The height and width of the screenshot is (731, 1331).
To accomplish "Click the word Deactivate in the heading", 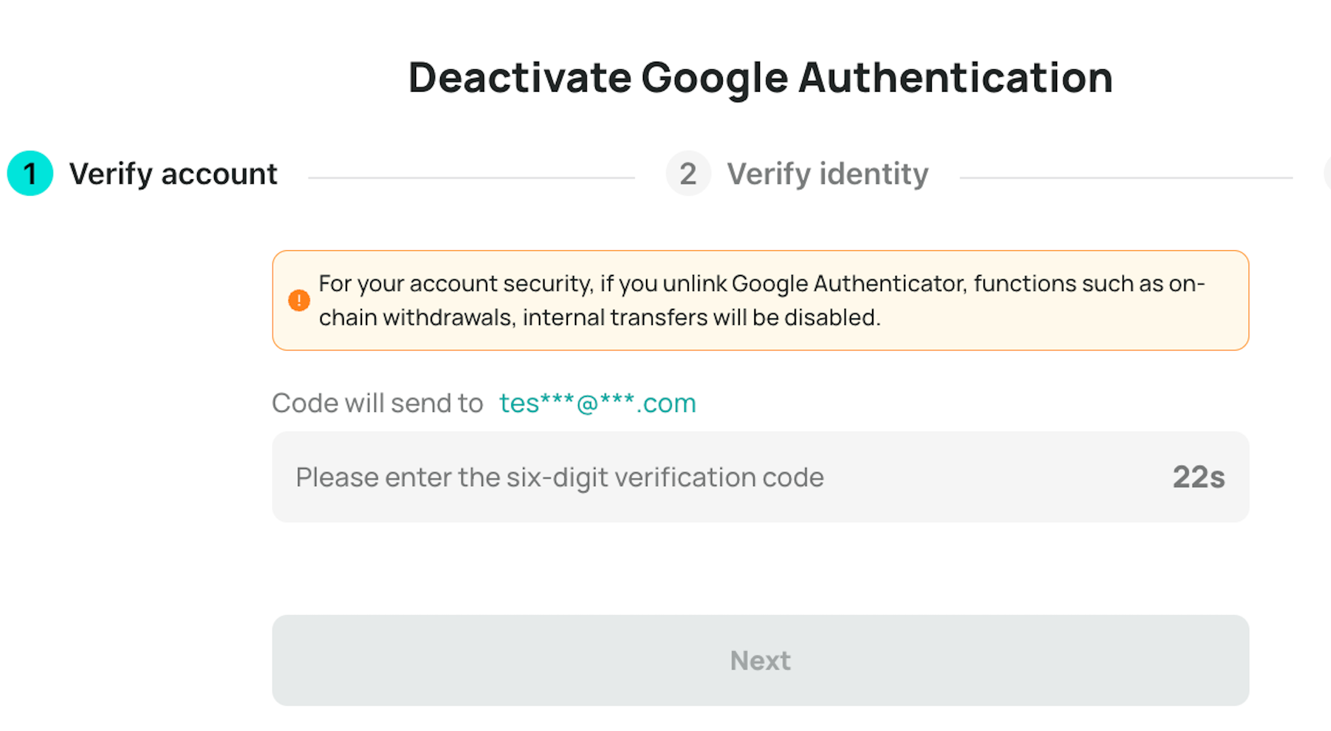I will [520, 78].
